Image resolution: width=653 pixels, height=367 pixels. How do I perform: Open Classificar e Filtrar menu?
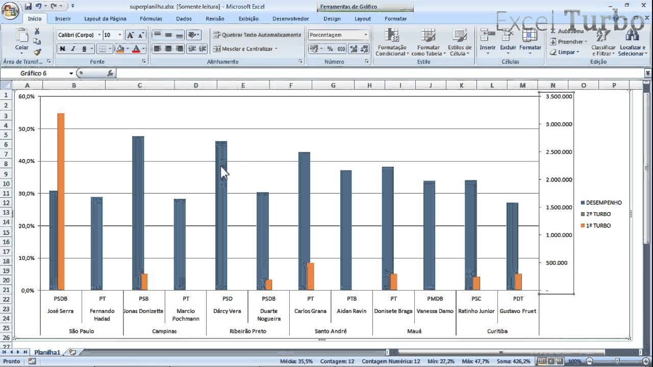click(x=604, y=42)
